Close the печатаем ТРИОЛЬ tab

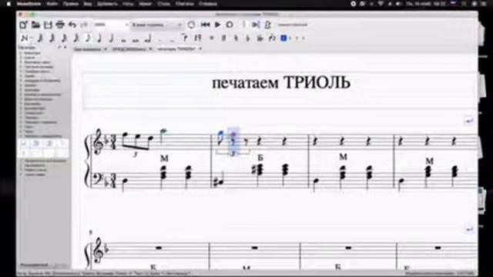tap(200, 49)
